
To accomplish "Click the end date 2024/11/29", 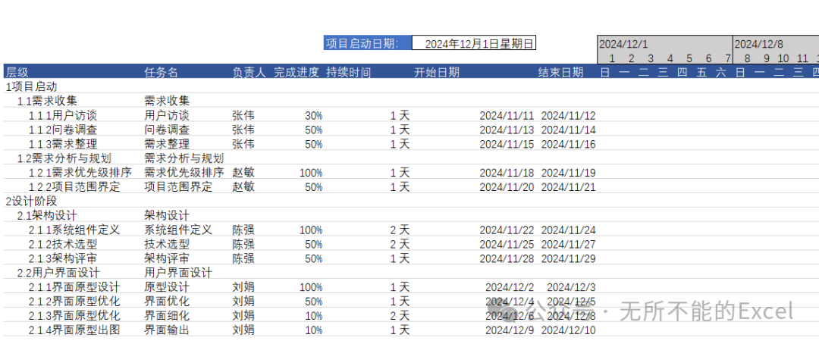I will [x=568, y=259].
